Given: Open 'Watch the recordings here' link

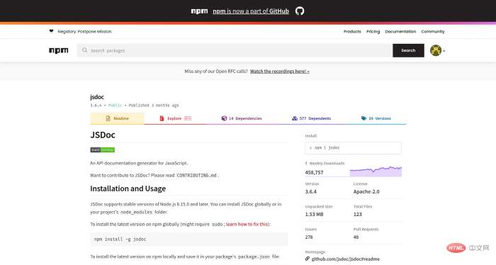Looking at the screenshot, I should (280, 72).
